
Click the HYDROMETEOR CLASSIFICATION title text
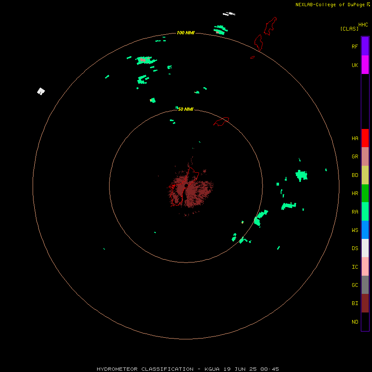145,369
